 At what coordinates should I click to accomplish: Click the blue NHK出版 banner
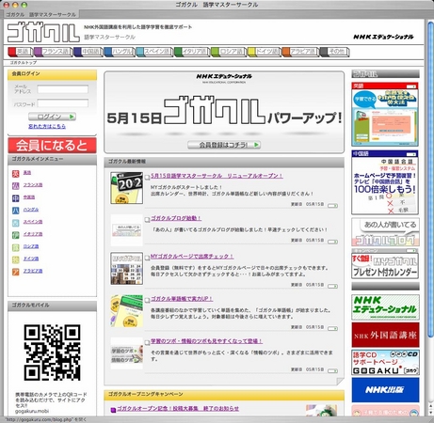pos(385,390)
